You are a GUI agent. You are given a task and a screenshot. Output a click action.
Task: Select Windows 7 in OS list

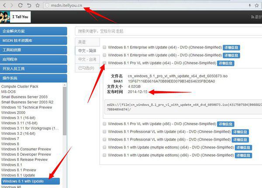click(x=10, y=139)
